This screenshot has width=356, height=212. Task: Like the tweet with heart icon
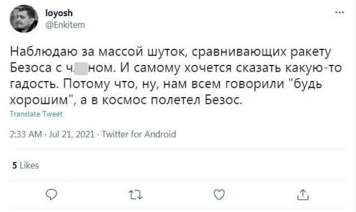click(x=219, y=195)
